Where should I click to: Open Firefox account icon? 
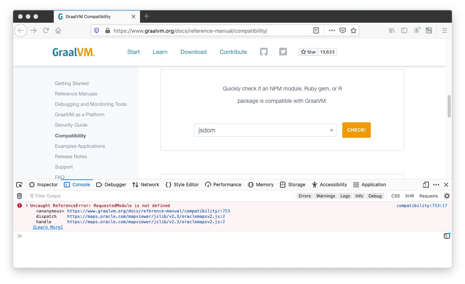pos(417,30)
